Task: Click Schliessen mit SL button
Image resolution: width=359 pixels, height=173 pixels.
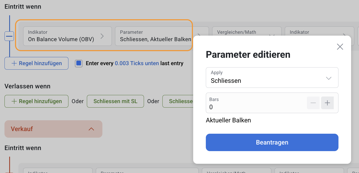Action: pyautogui.click(x=115, y=101)
